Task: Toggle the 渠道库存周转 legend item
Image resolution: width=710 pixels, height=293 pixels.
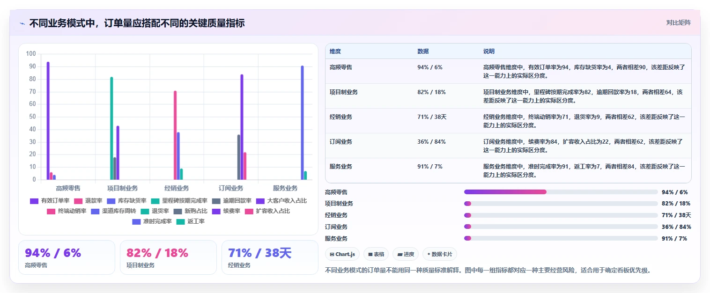Action: 113,211
